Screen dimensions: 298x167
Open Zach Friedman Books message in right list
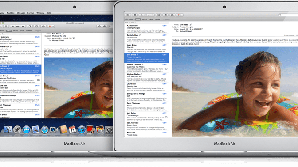tap(146, 106)
